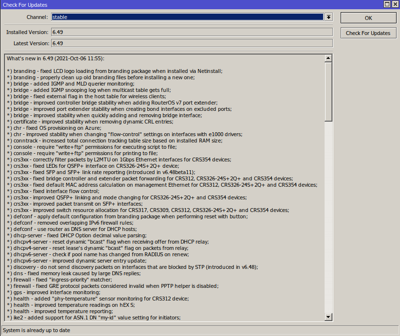Close the Check For Updates window
Image resolution: width=400 pixels, height=336 pixels.
pos(395,4)
